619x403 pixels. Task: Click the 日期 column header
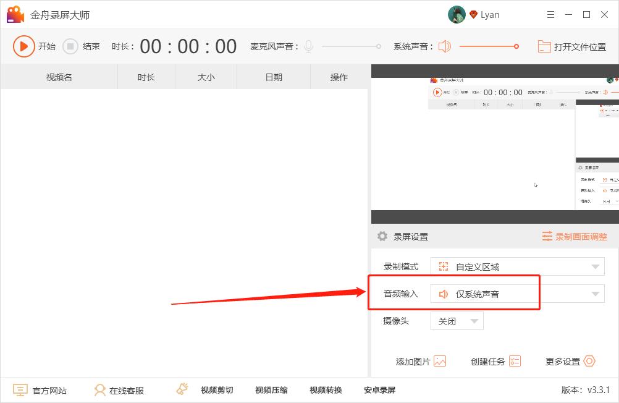click(272, 77)
